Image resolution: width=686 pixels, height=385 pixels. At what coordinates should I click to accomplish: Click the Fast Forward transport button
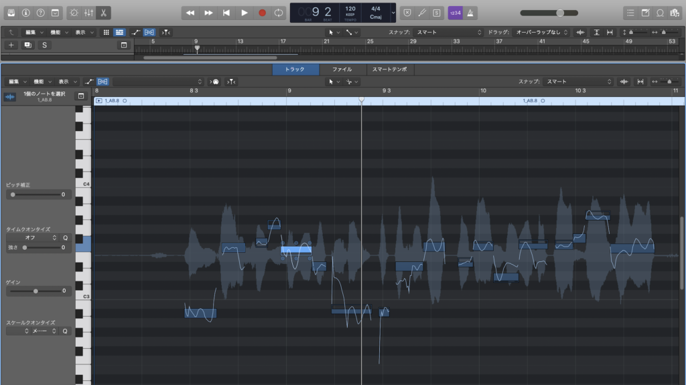click(208, 13)
